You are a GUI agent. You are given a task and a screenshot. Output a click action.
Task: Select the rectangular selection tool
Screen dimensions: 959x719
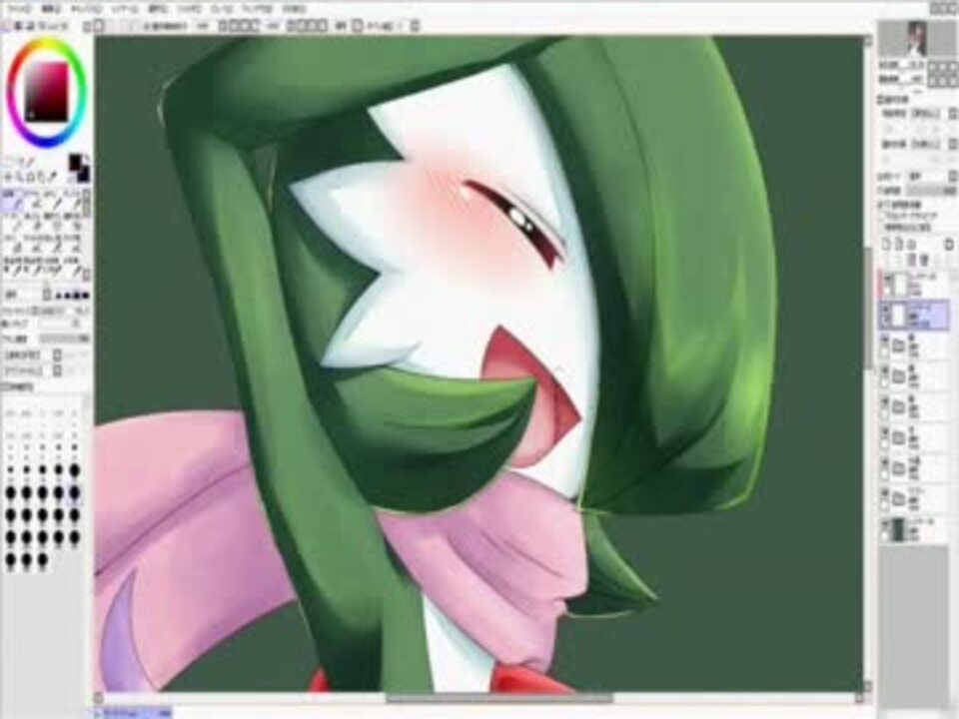pyautogui.click(x=11, y=162)
